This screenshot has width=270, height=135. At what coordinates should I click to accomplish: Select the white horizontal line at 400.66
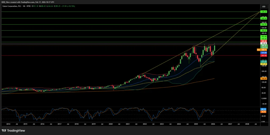(131, 44)
